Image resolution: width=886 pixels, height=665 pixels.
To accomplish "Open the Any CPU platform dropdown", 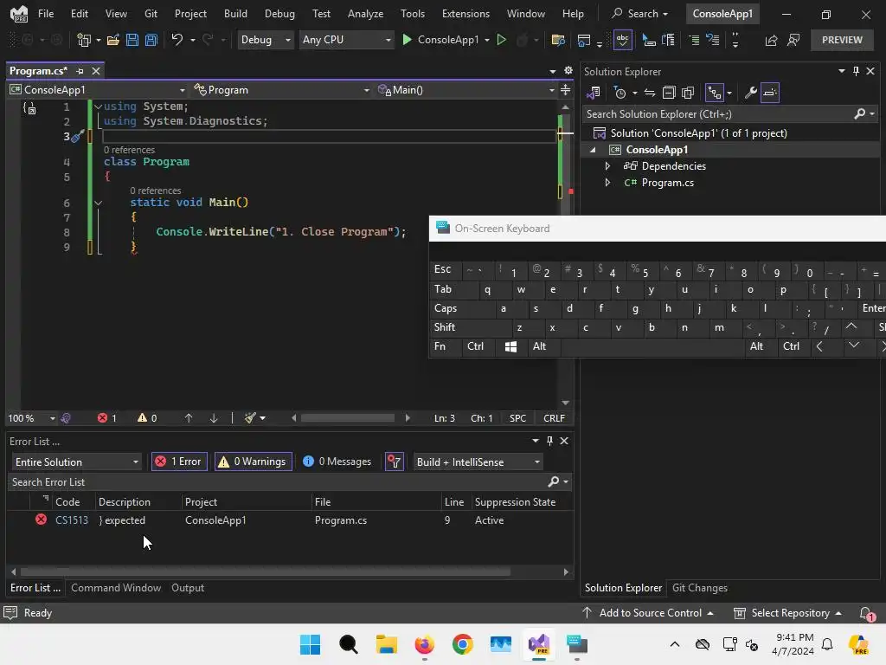I will click(x=345, y=40).
